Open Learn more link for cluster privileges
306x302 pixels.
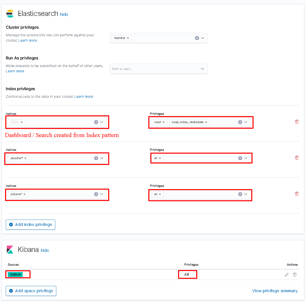pyautogui.click(x=28, y=40)
